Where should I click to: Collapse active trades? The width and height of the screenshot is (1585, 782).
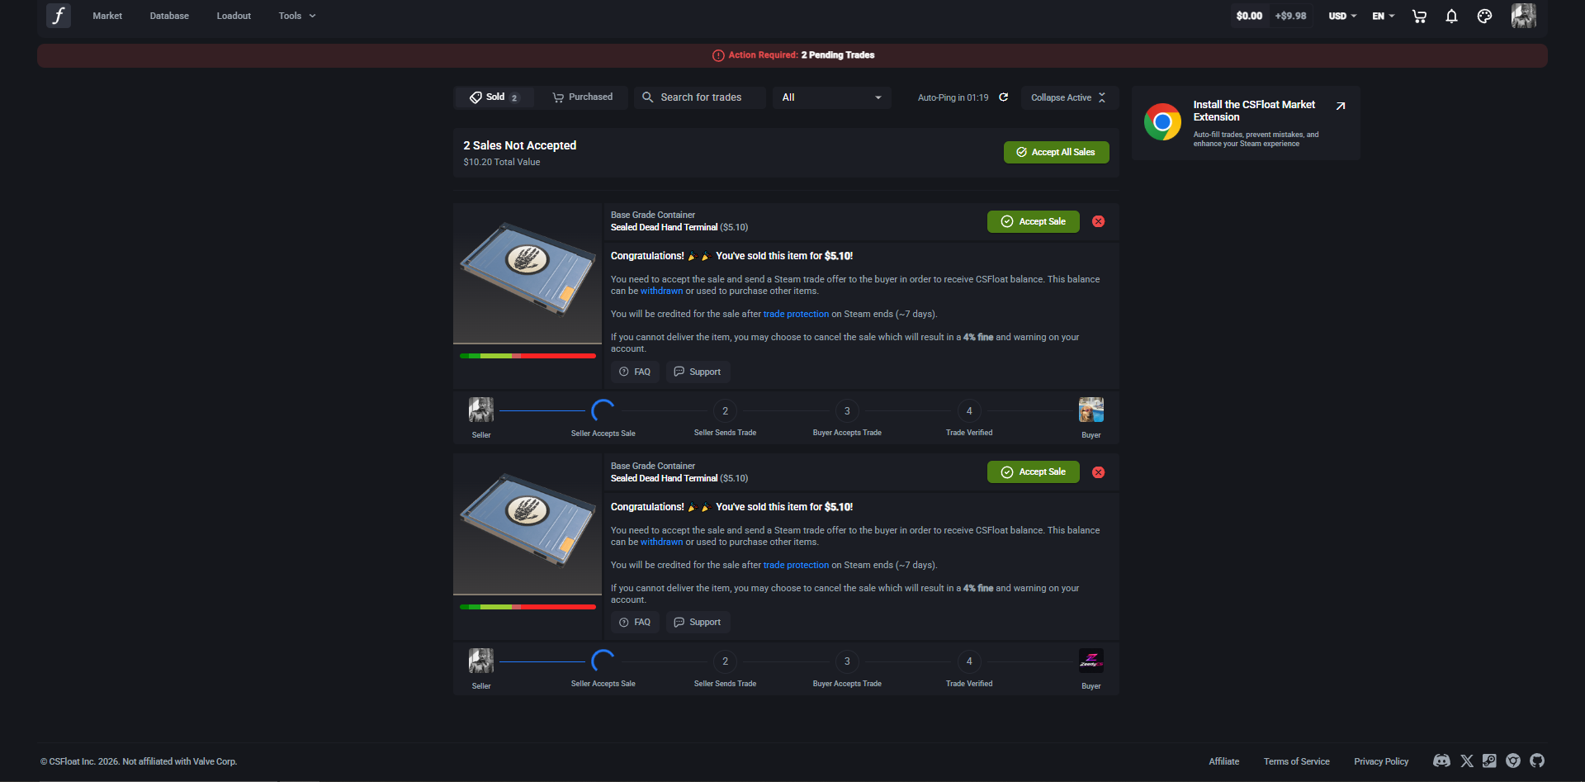pyautogui.click(x=1069, y=97)
